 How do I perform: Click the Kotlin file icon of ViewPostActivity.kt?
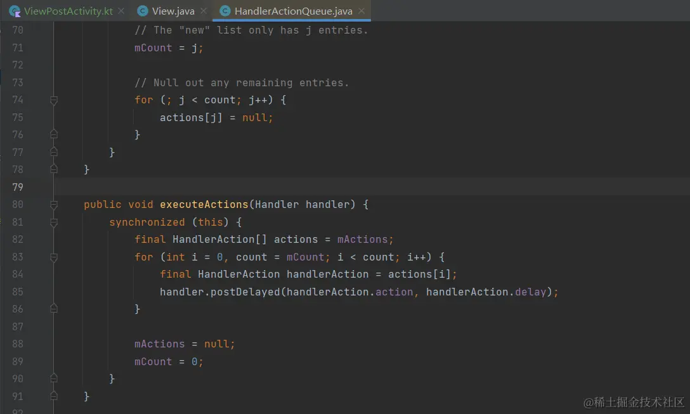point(15,11)
